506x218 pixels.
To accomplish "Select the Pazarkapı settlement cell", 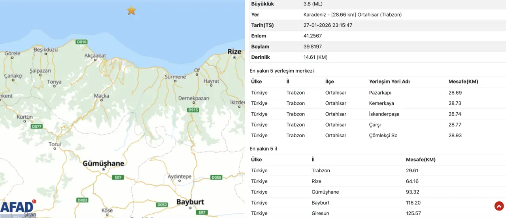I will [380, 93].
